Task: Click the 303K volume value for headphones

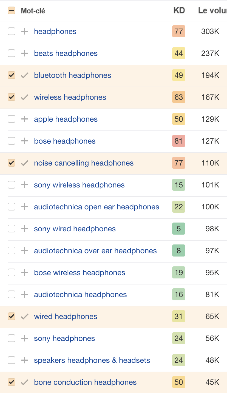Action: tap(210, 31)
